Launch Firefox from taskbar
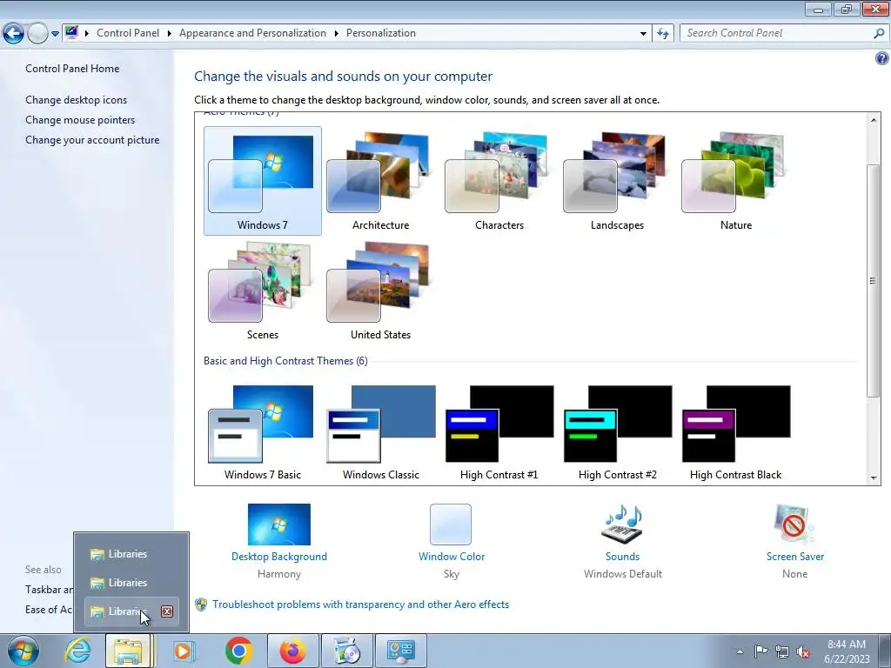Image resolution: width=891 pixels, height=668 pixels. click(292, 651)
